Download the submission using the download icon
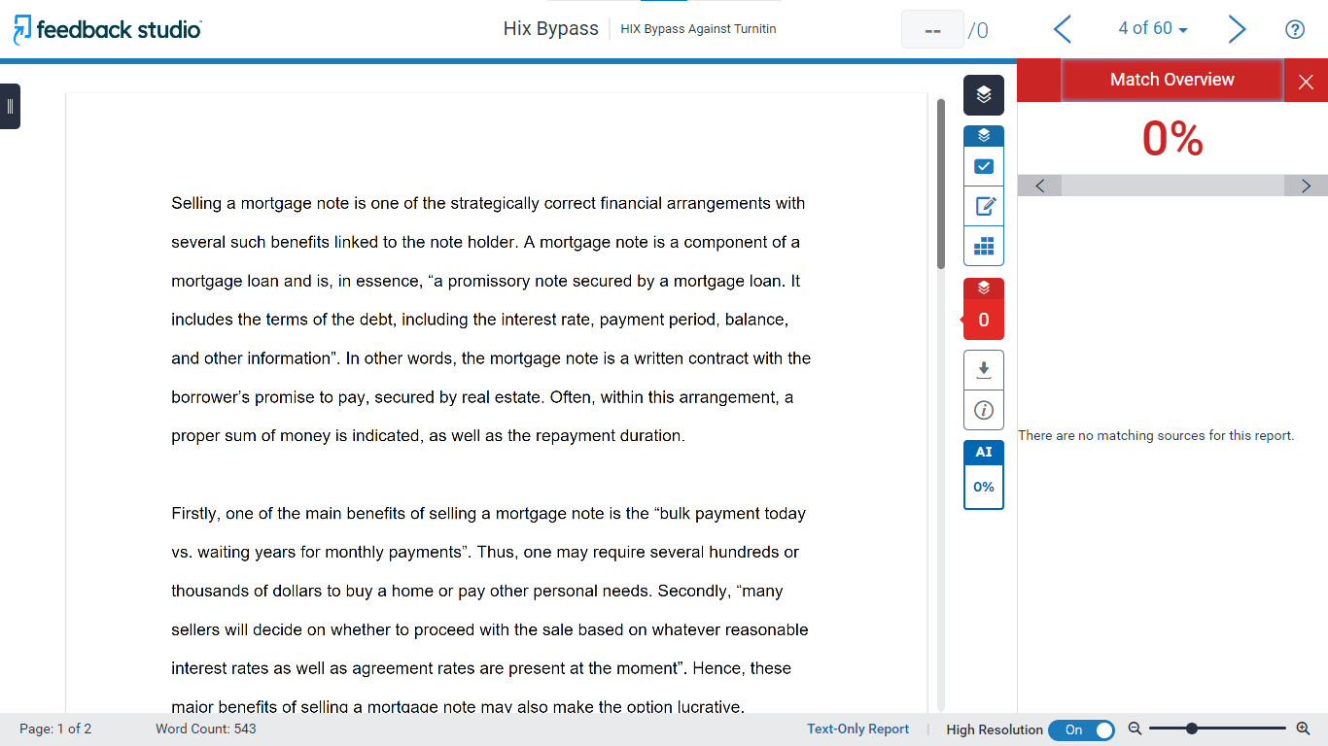The image size is (1328, 746). coord(983,369)
